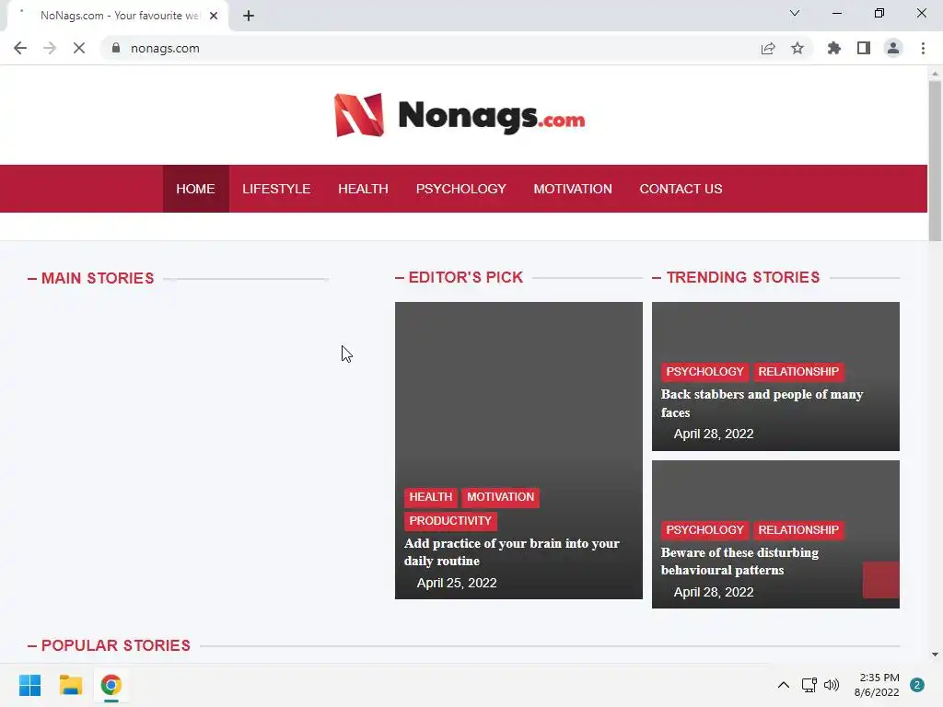Screen dimensions: 943x707
Task: Open the MOTIVATION menu item
Action: click(x=573, y=189)
